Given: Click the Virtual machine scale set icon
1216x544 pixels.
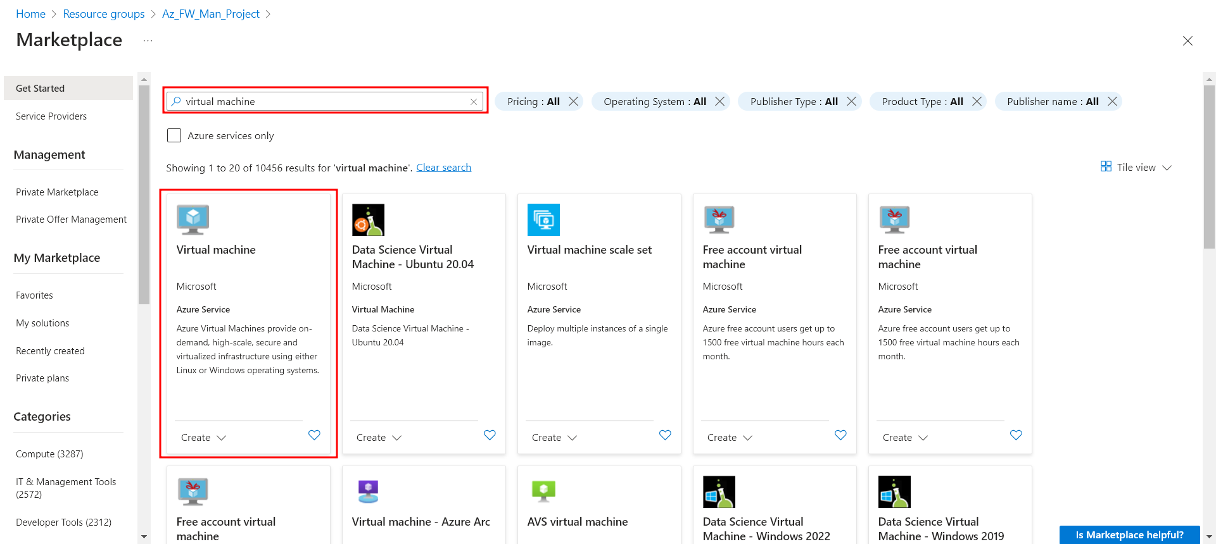Looking at the screenshot, I should click(543, 219).
